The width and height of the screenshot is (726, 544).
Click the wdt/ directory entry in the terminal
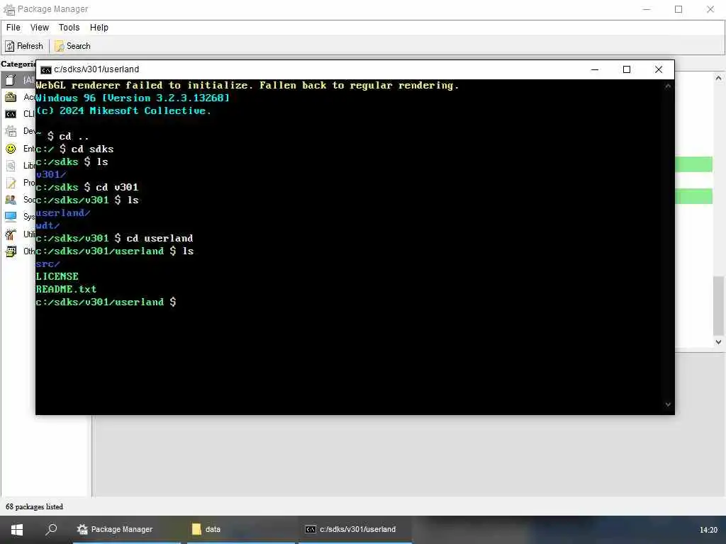[48, 226]
